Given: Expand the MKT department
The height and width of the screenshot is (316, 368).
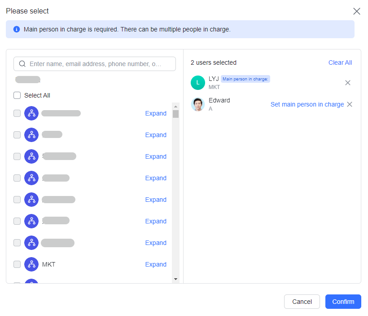Looking at the screenshot, I should [x=156, y=264].
